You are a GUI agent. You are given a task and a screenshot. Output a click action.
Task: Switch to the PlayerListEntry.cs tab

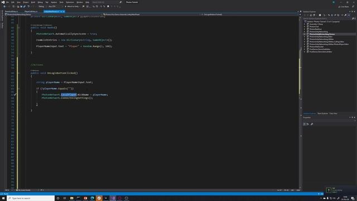point(31,11)
